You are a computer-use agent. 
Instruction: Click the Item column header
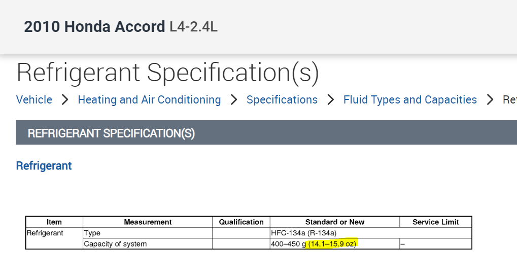pos(54,222)
